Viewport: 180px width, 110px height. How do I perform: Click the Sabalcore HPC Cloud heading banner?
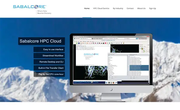[x=42, y=41]
